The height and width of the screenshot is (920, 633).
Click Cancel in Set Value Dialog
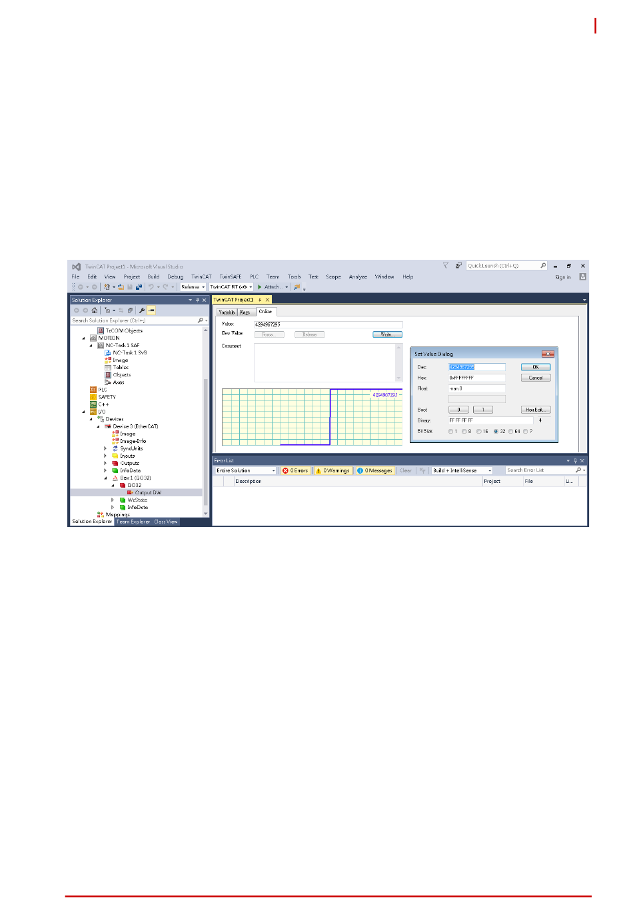tap(536, 378)
